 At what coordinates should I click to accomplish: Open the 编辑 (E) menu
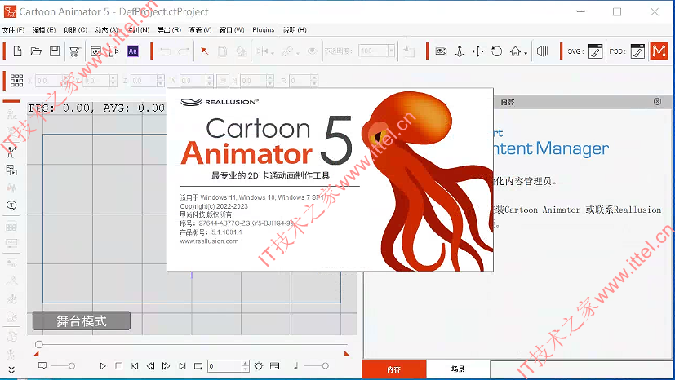tap(43, 30)
